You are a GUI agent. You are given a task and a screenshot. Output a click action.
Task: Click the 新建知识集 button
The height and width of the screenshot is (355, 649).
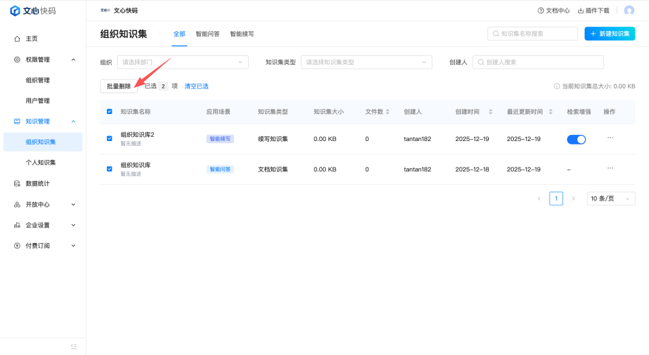(609, 34)
